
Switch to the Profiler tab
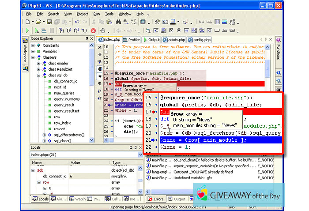click(x=132, y=40)
